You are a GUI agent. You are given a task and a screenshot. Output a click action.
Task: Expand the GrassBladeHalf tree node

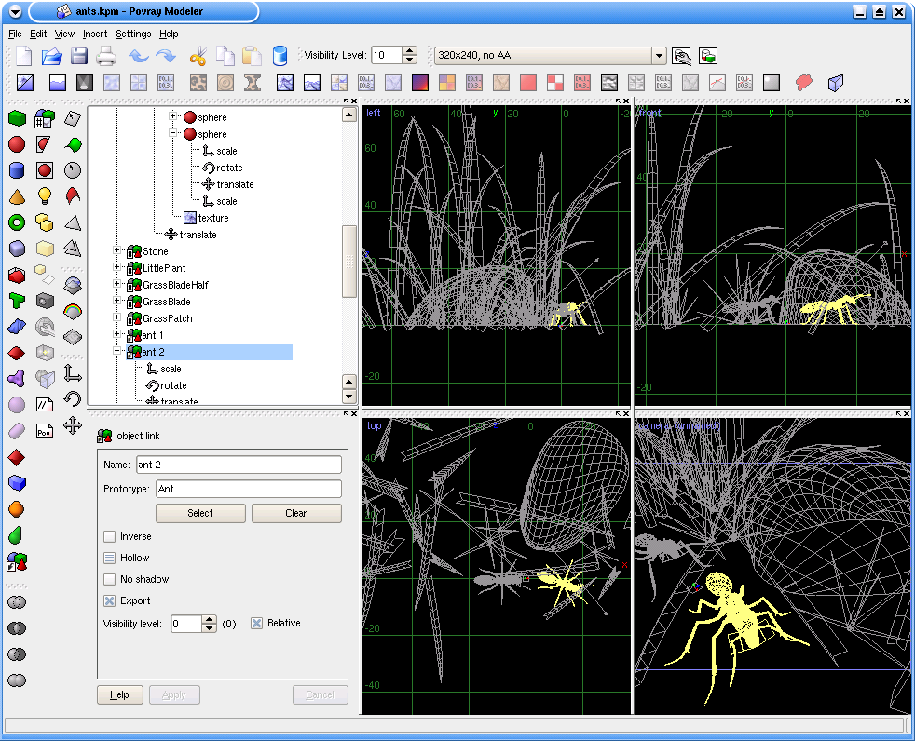tap(116, 284)
